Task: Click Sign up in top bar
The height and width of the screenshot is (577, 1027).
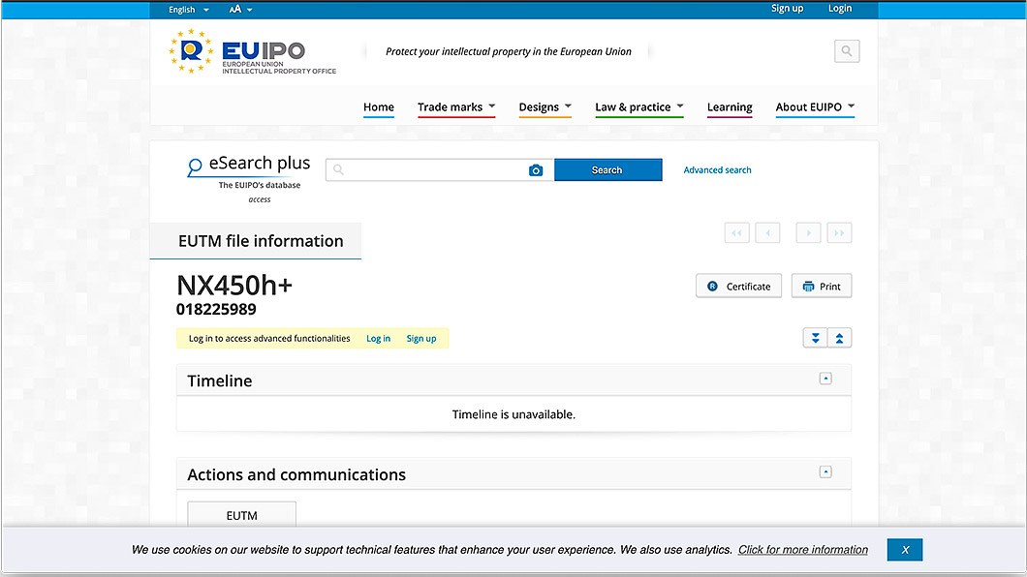Action: 787,9
